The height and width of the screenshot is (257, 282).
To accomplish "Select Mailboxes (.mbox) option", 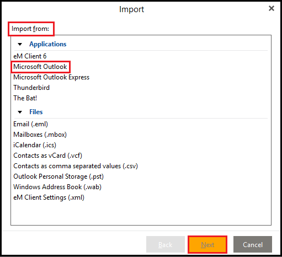I will pyautogui.click(x=40, y=135).
